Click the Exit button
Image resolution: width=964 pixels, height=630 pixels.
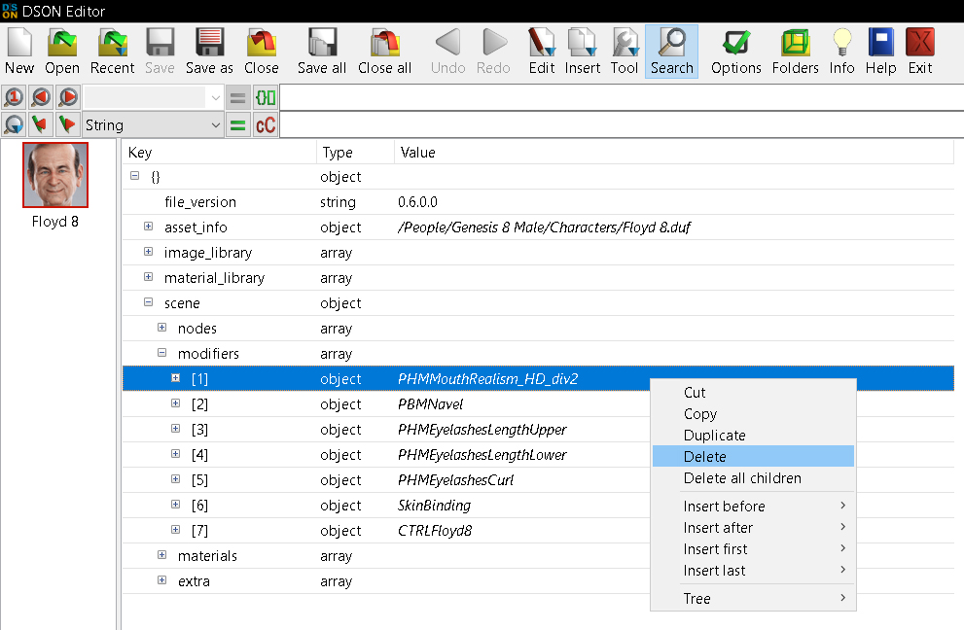click(x=919, y=52)
